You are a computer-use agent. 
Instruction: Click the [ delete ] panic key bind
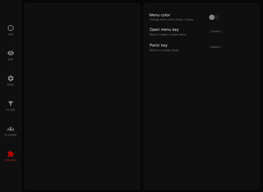(x=215, y=47)
